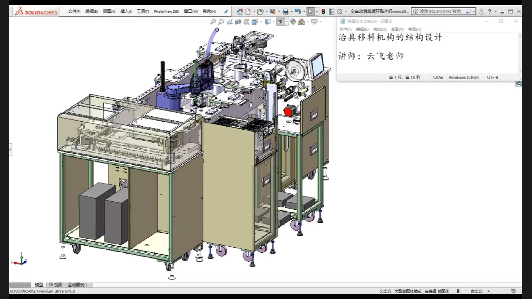Undo last action with Undo arrow
This screenshot has height=299, width=532.
298,11
